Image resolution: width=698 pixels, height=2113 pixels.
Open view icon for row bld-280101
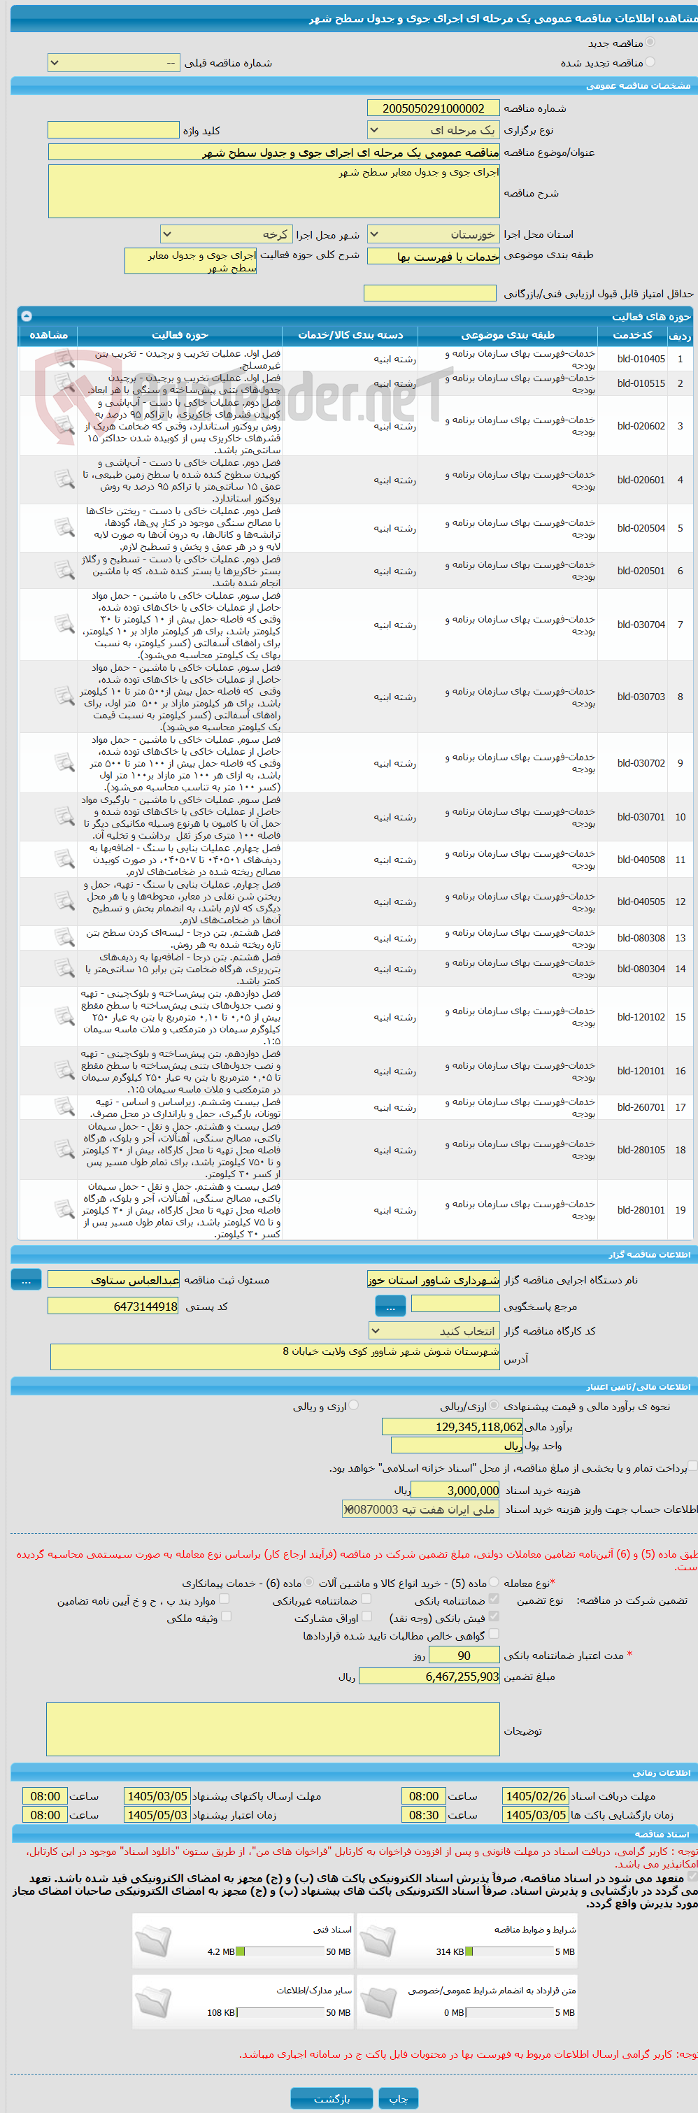tap(64, 1210)
